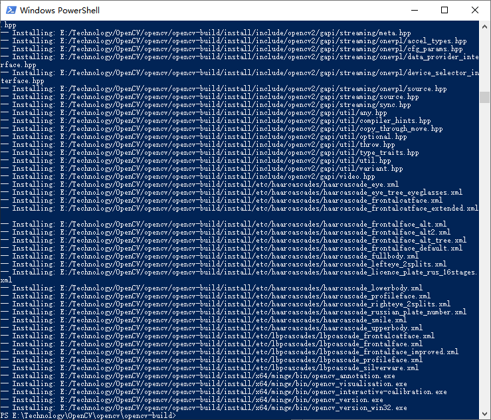This screenshot has width=491, height=420.
Task: Click the line ending onevpl/accel_types.hpp
Action: click(x=234, y=41)
